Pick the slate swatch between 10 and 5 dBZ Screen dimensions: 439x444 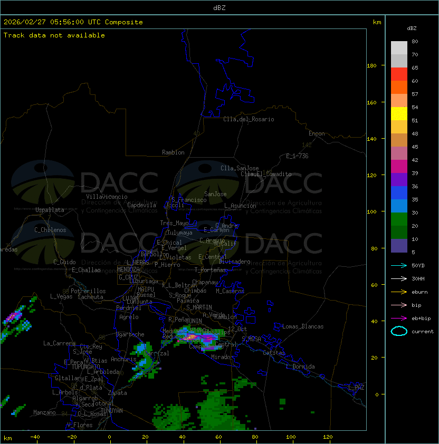399,246
